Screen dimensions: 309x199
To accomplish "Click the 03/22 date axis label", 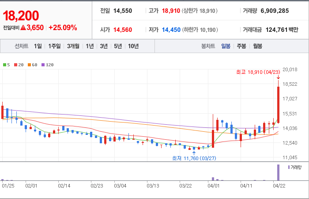I will tap(185, 186).
